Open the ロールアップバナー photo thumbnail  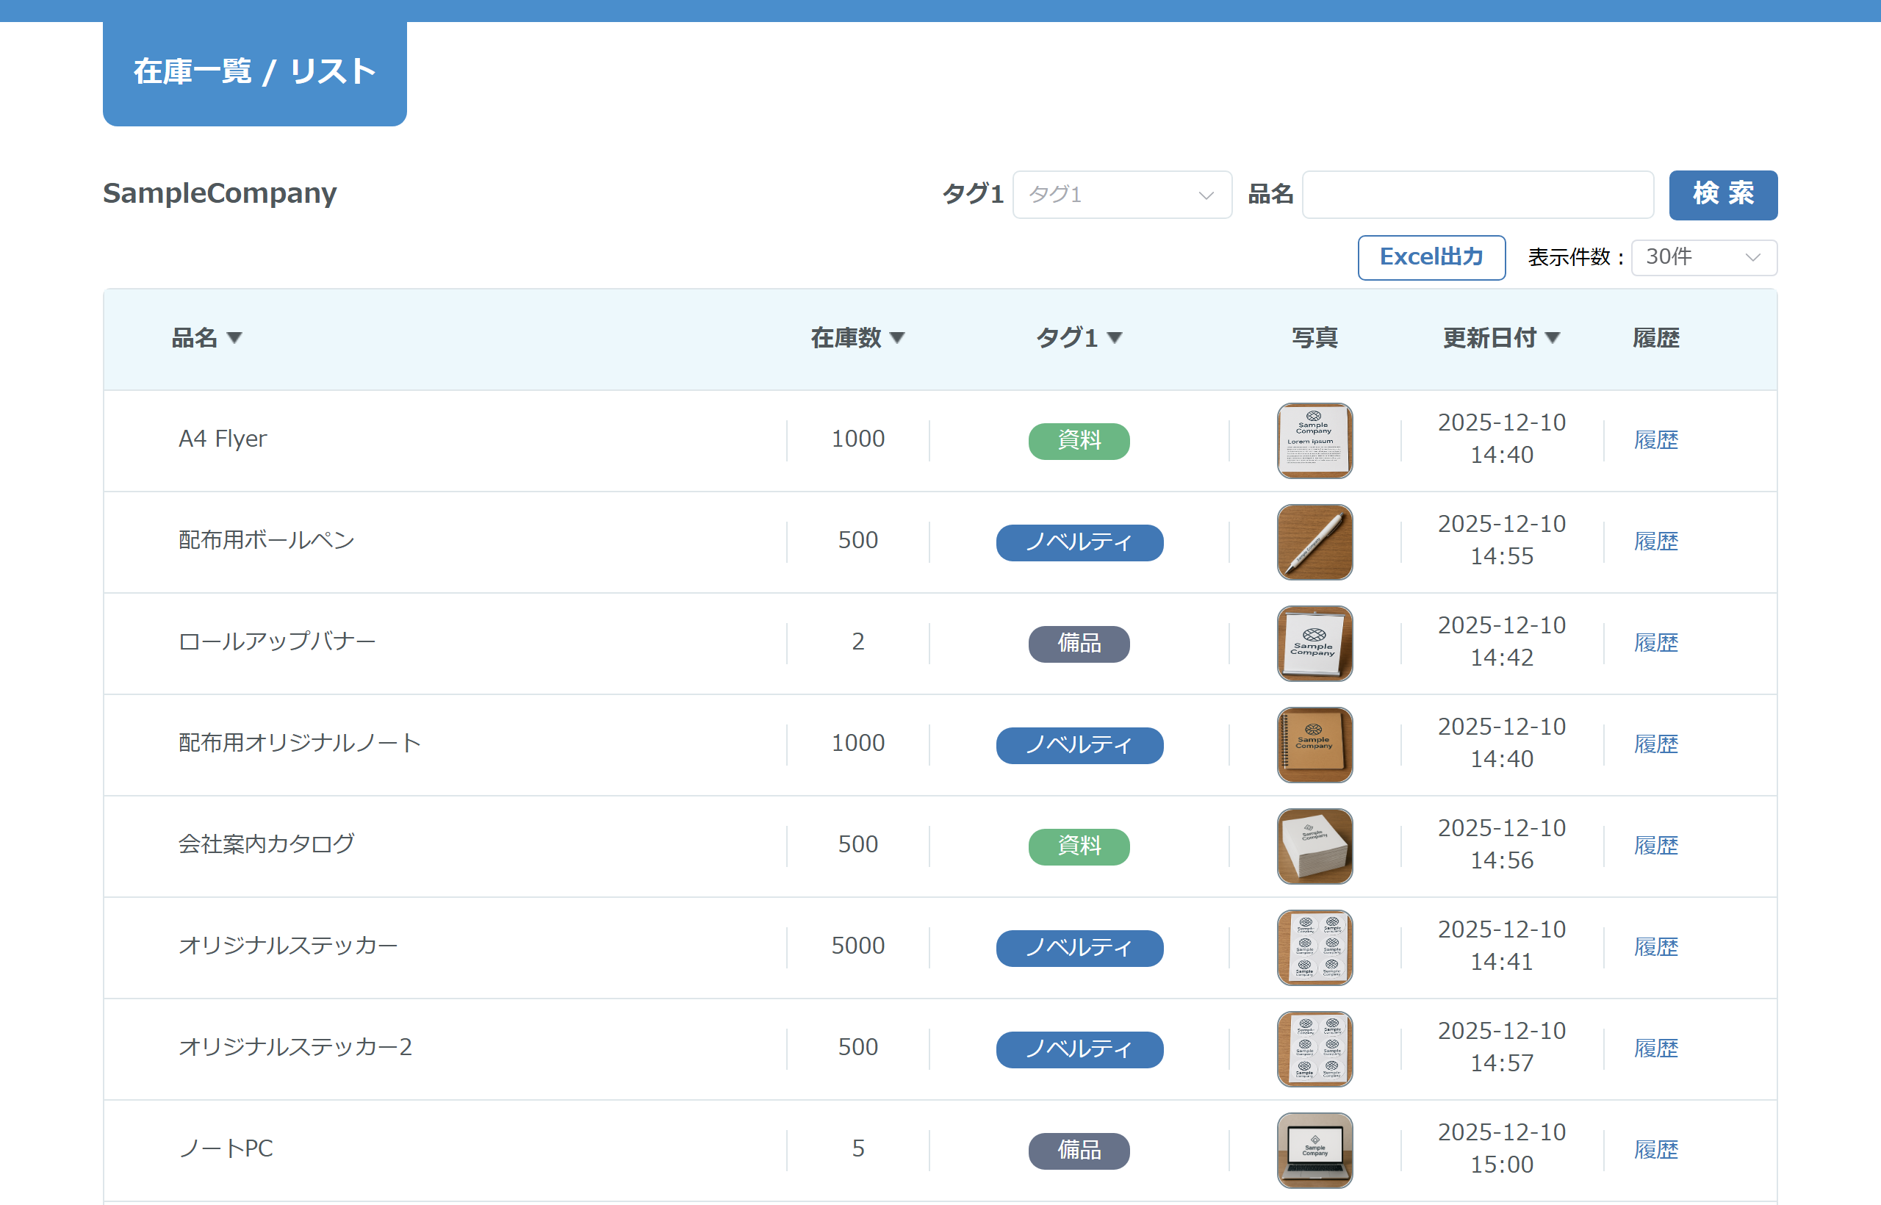point(1314,643)
